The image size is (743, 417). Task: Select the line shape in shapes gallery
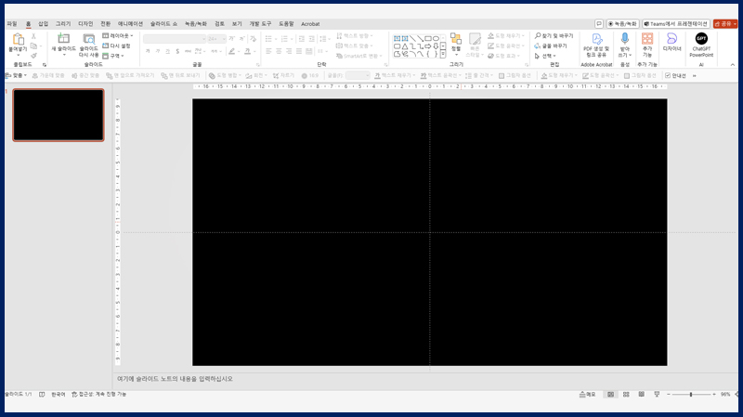point(412,38)
